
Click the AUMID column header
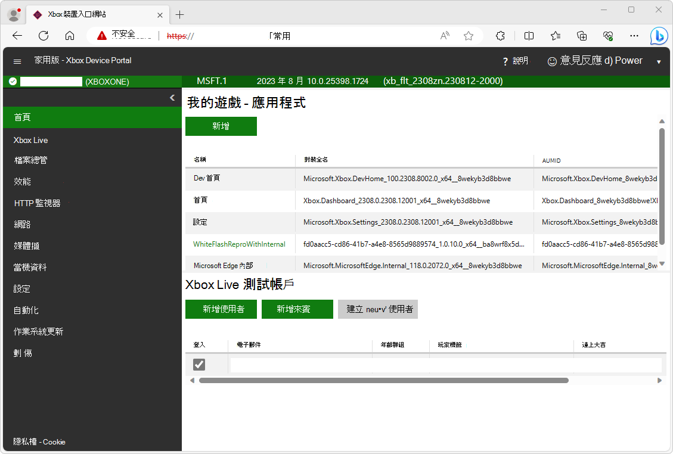click(x=551, y=160)
